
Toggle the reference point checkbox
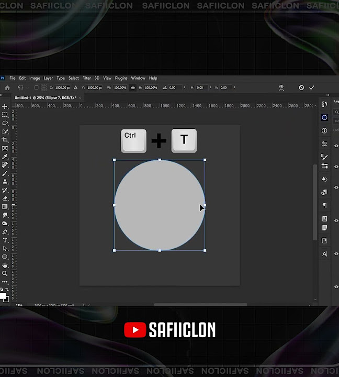[36, 88]
